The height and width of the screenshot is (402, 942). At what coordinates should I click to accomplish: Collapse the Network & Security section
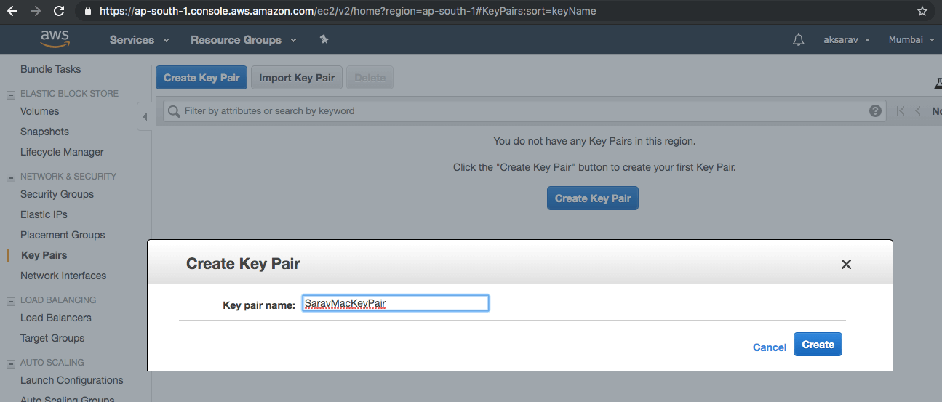10,177
